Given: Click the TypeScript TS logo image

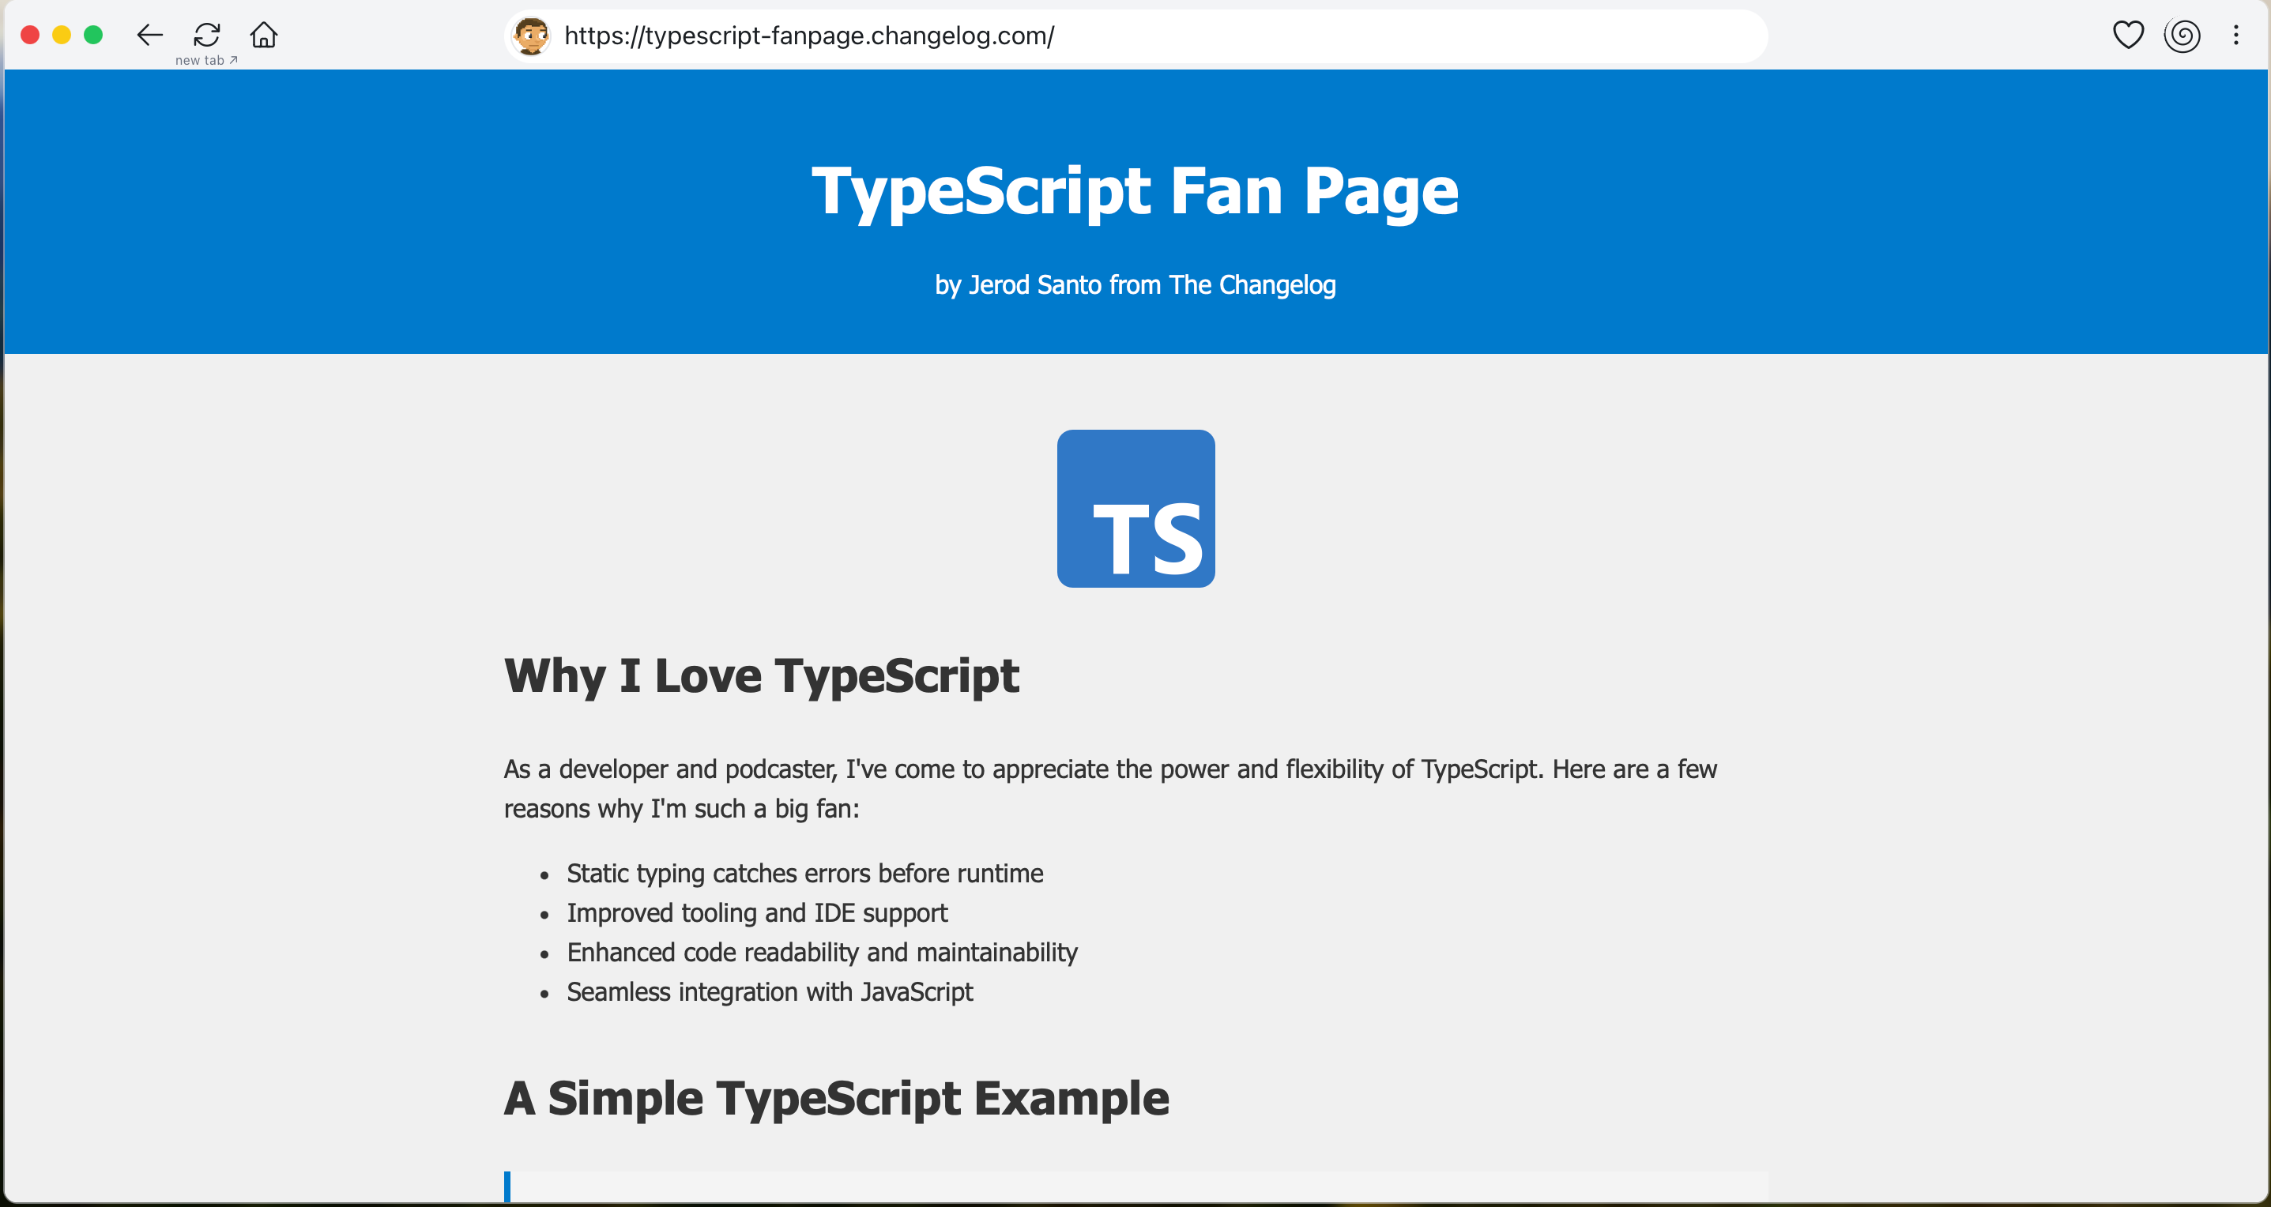Looking at the screenshot, I should 1135,509.
